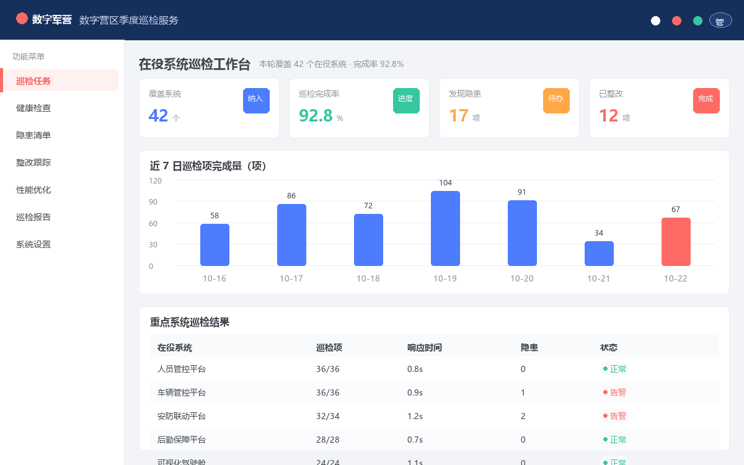Open the 管 user avatar

tap(720, 20)
